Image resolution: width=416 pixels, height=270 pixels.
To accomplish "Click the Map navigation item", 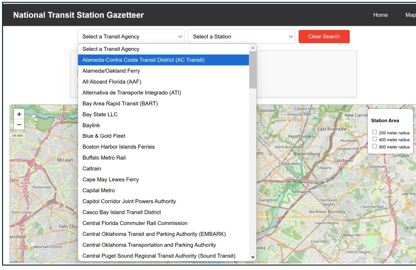I will coord(411,15).
